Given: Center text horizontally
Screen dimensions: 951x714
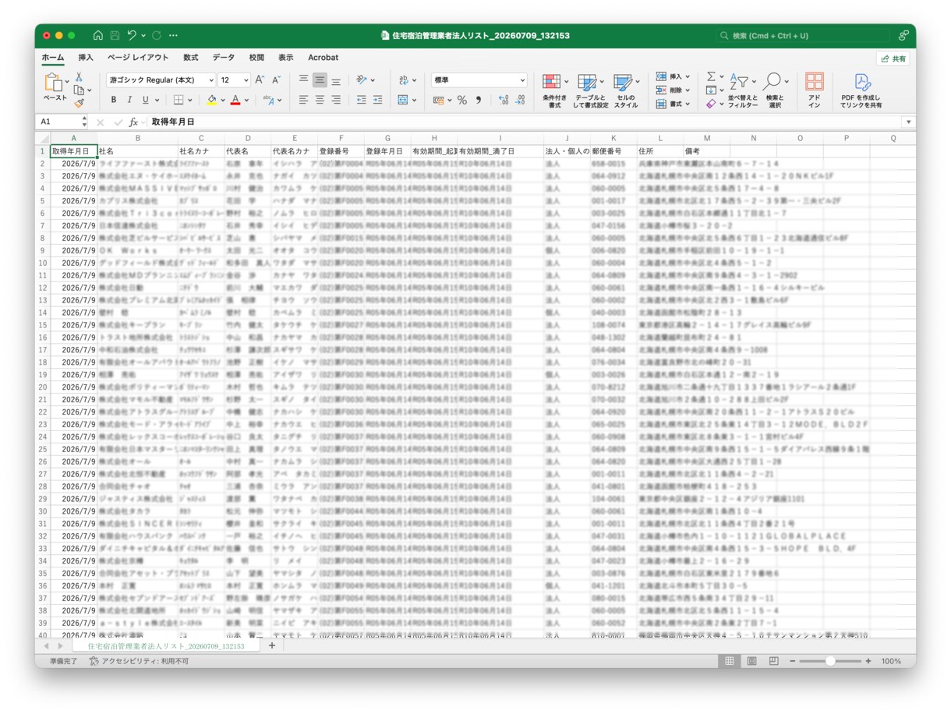Looking at the screenshot, I should click(320, 100).
